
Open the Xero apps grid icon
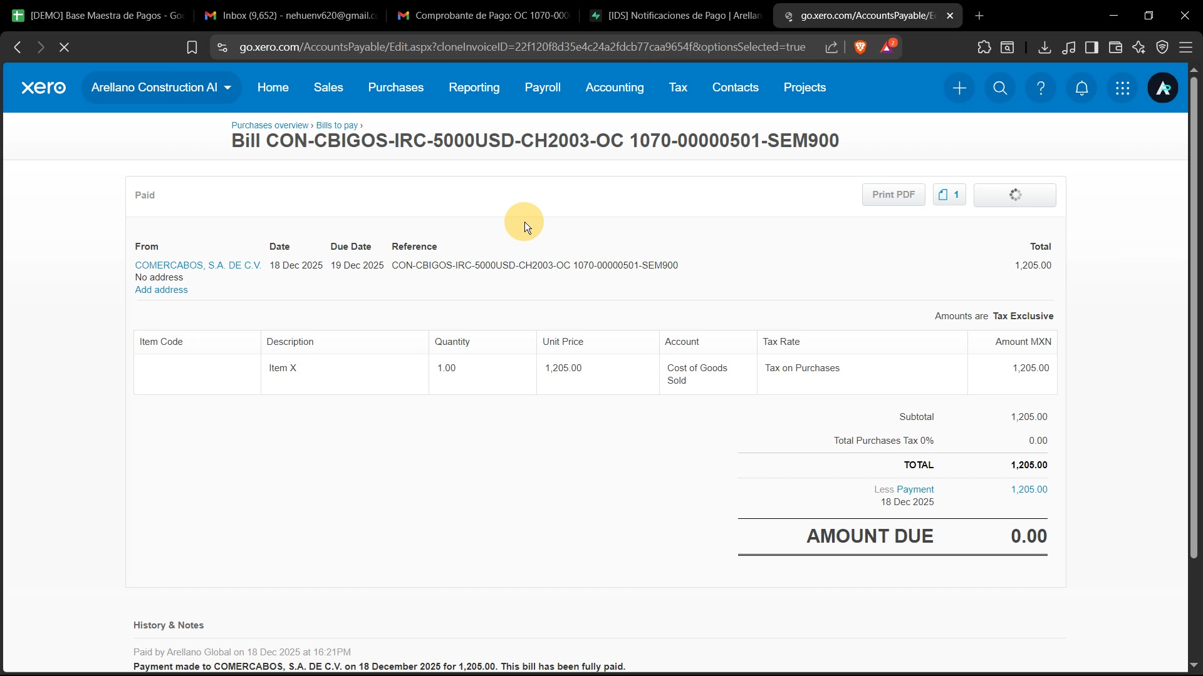coord(1122,88)
